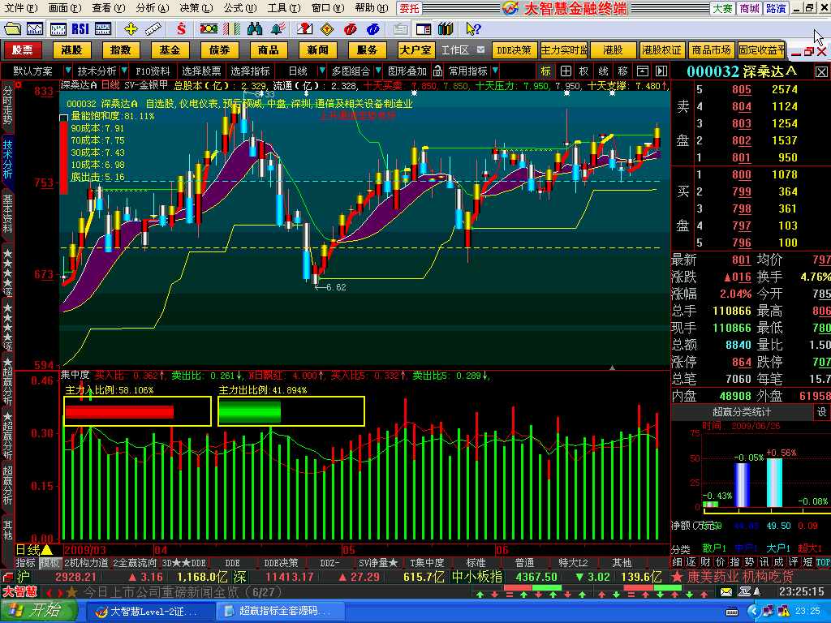The height and width of the screenshot is (623, 831).
Task: Open the 文件(F) menu
Action: pos(21,8)
